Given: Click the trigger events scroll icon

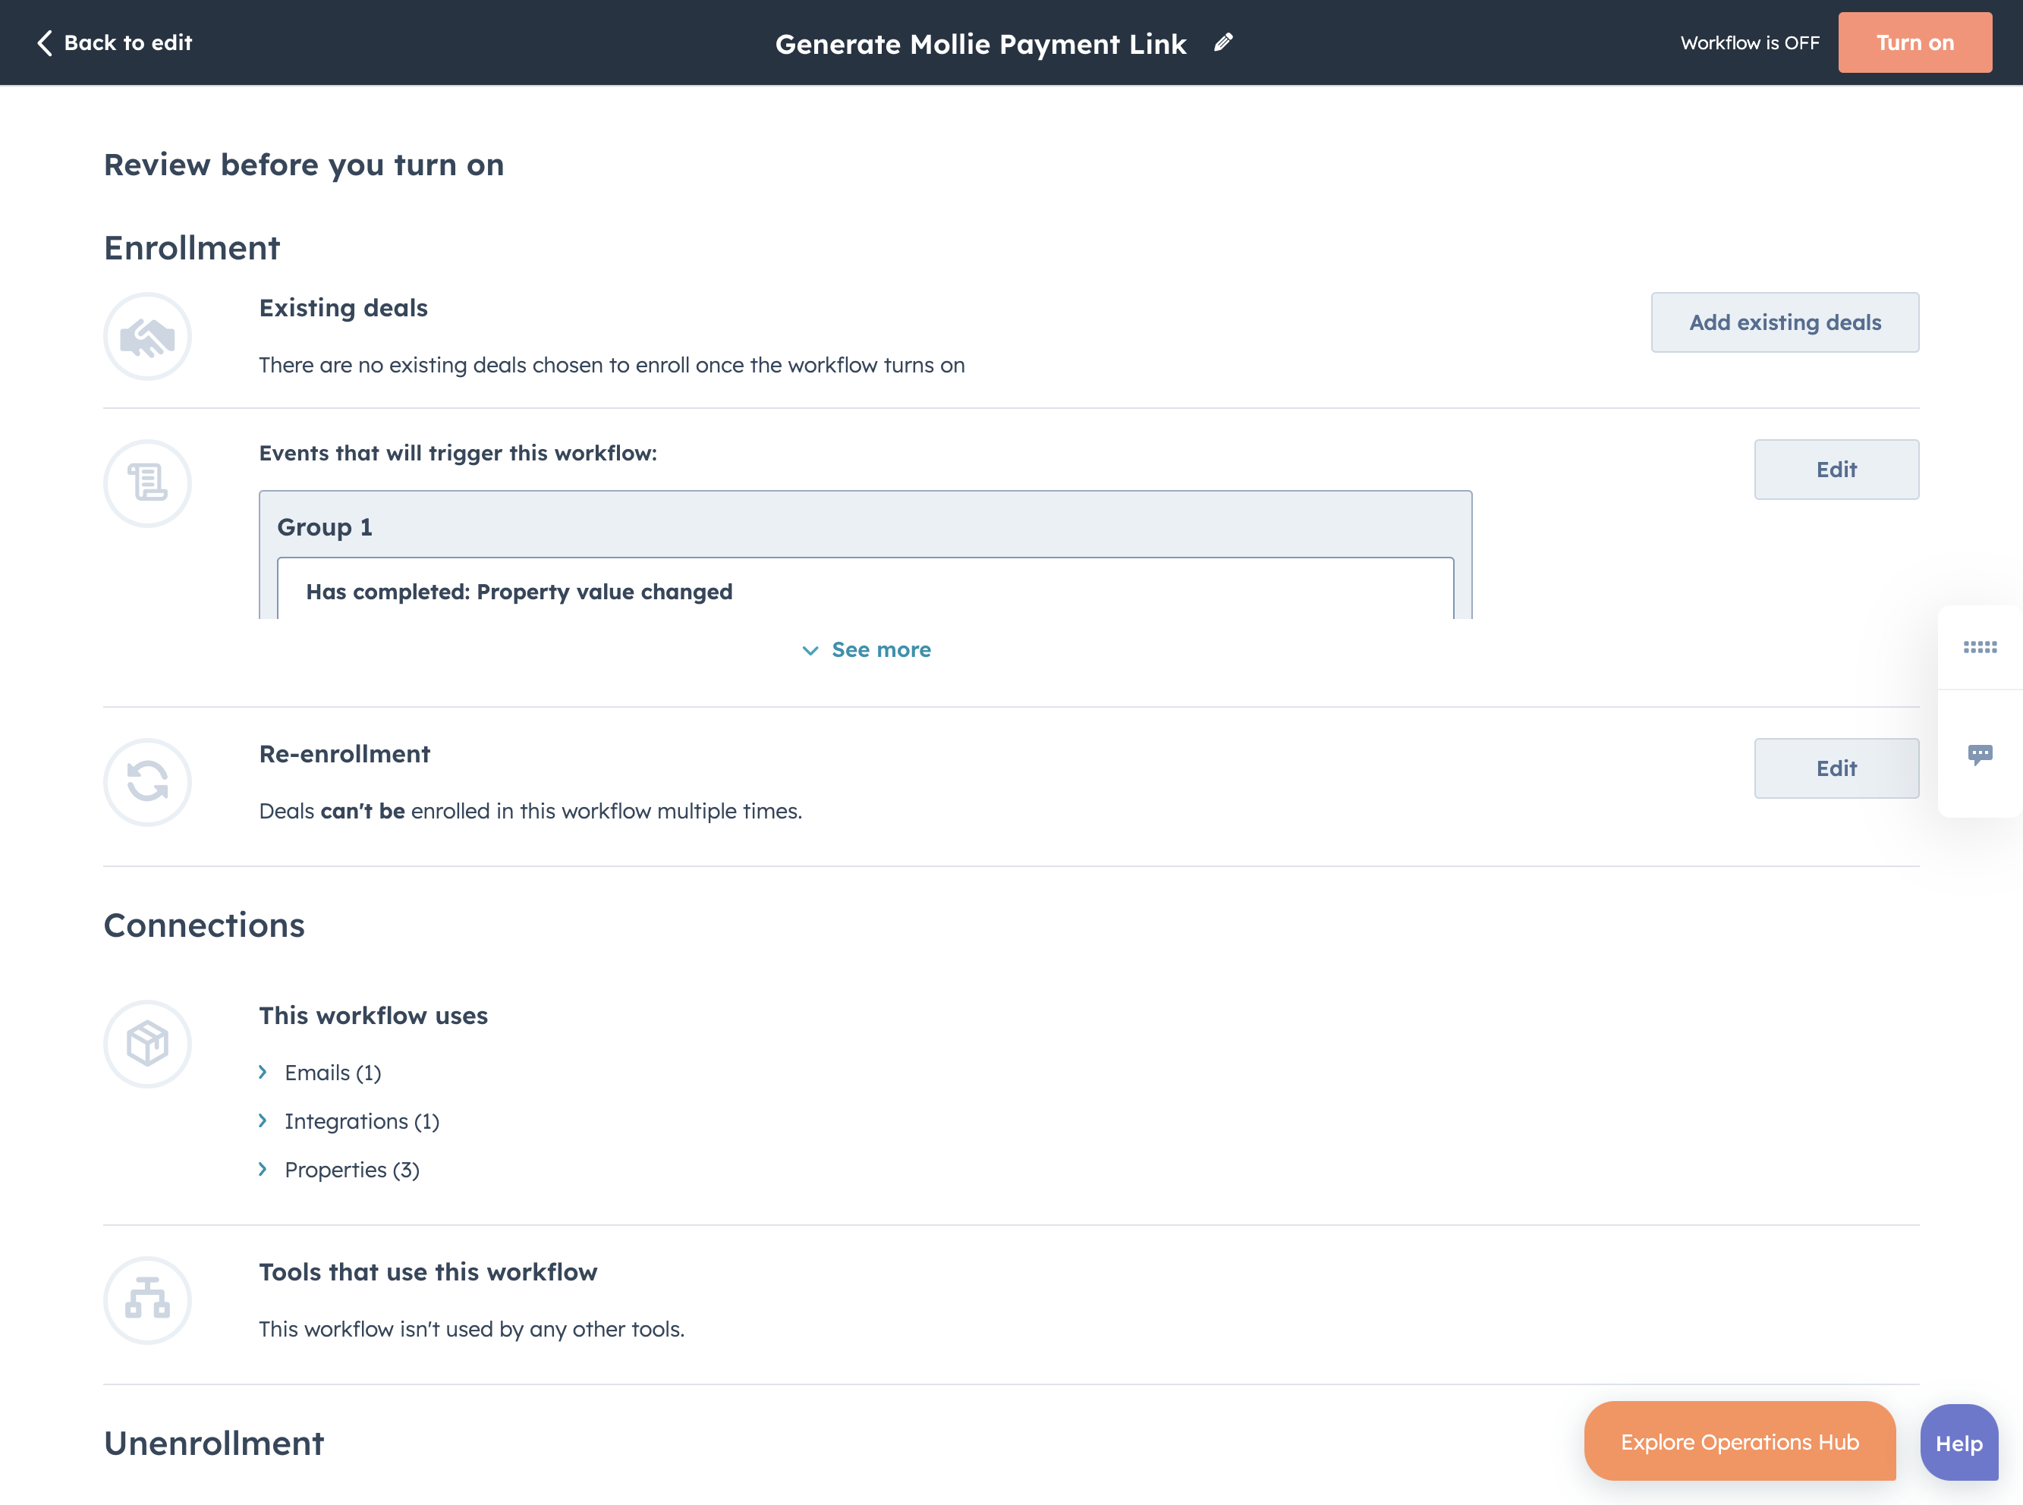Looking at the screenshot, I should (148, 483).
